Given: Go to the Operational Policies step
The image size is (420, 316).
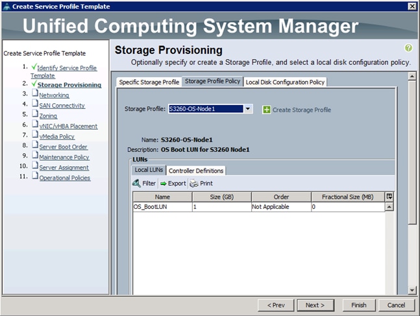Looking at the screenshot, I should [65, 178].
